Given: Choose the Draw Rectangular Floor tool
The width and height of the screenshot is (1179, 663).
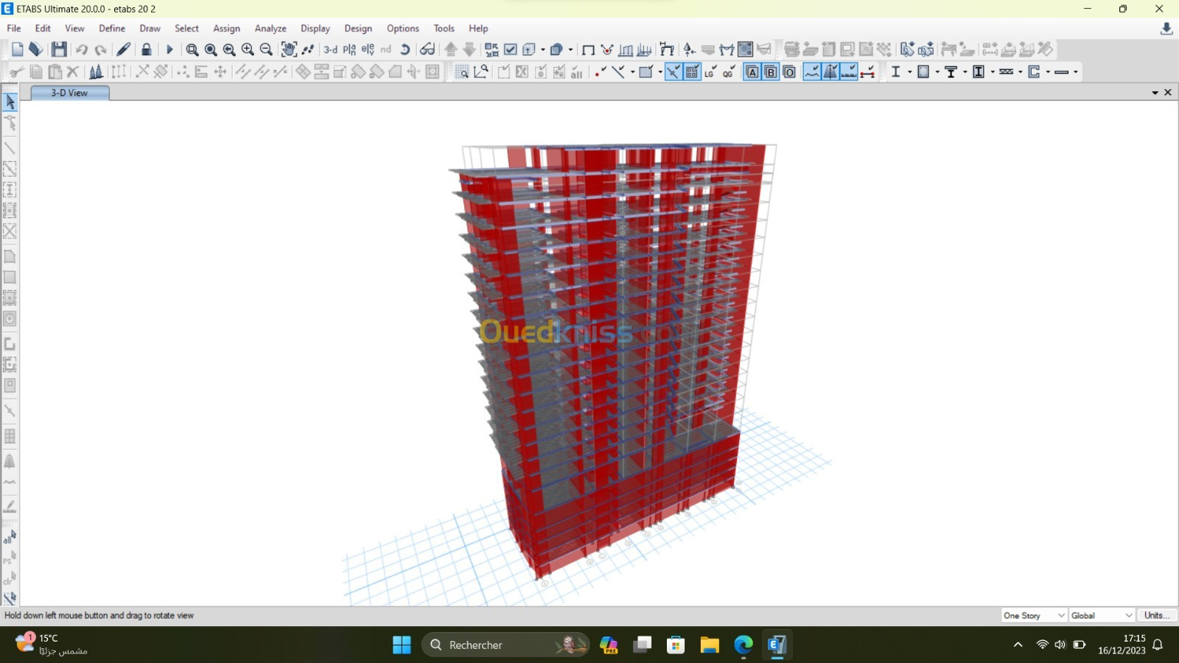Looking at the screenshot, I should point(10,277).
